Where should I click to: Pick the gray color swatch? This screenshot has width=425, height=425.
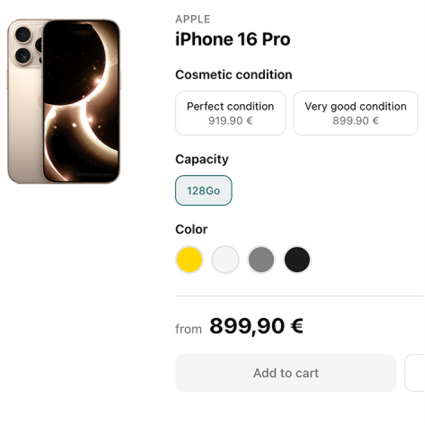261,260
